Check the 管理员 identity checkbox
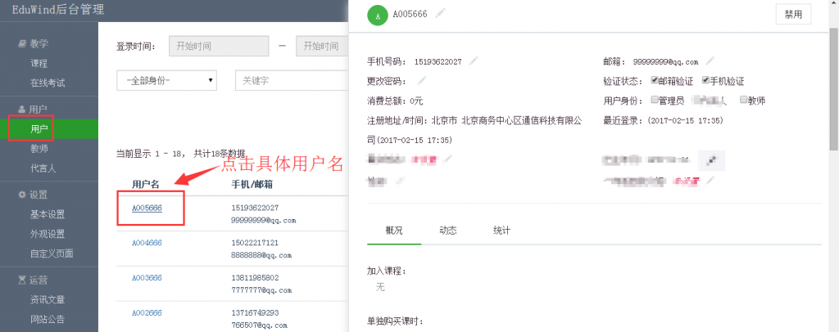 pos(654,99)
